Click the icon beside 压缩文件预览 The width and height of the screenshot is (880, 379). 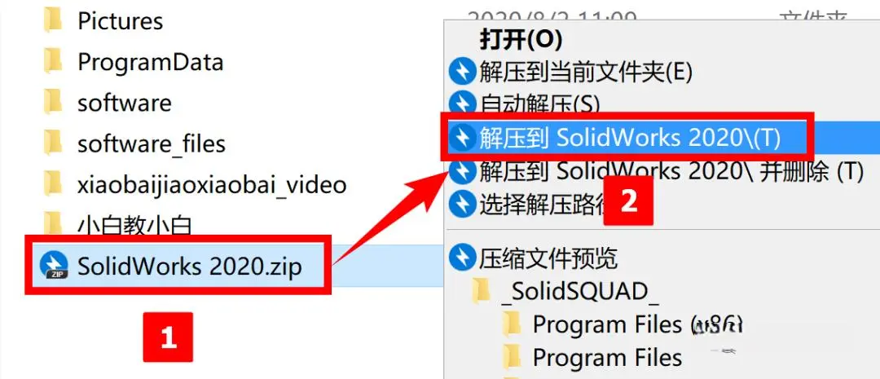(x=463, y=258)
